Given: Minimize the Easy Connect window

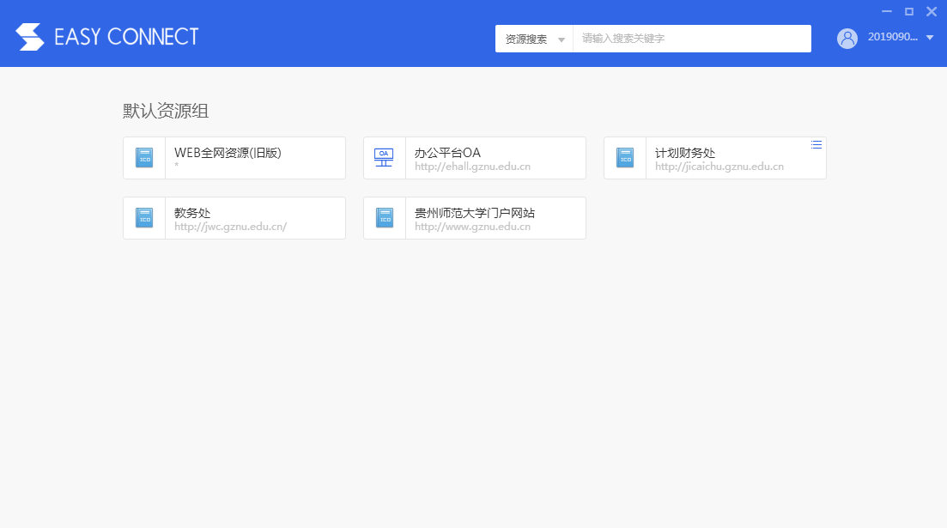Looking at the screenshot, I should (887, 11).
